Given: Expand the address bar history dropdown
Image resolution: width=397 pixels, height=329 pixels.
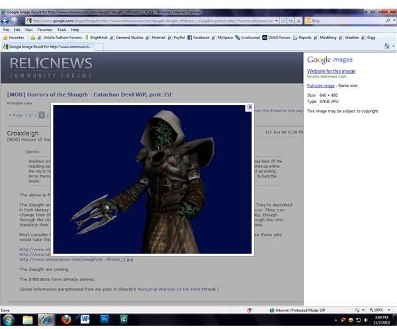Looking at the screenshot, I should point(276,20).
